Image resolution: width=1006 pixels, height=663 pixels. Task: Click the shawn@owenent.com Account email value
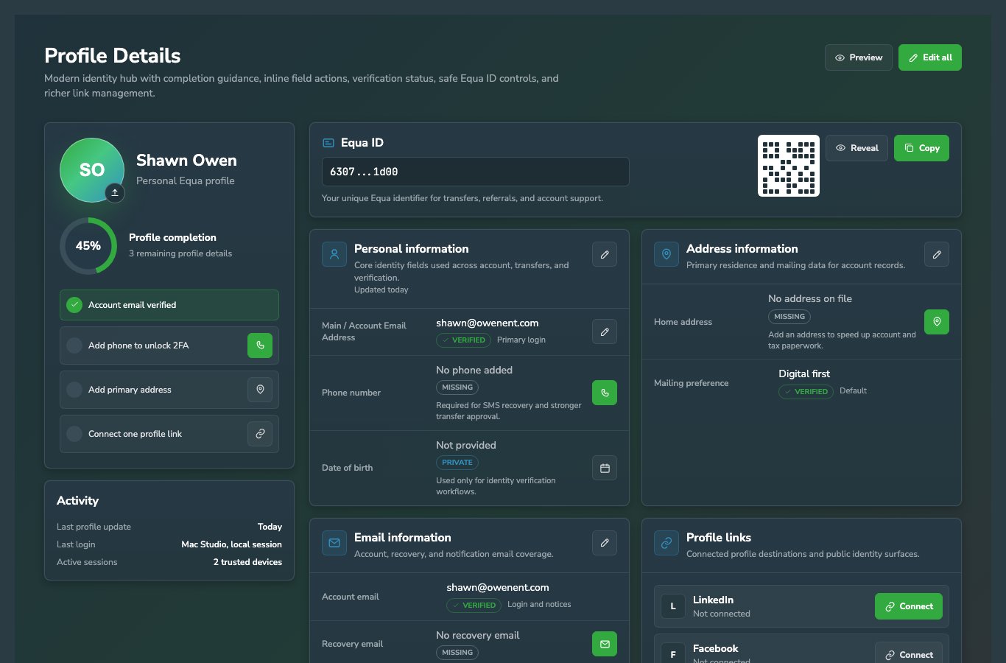click(x=498, y=588)
